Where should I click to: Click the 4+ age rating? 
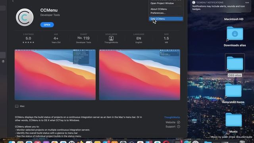[x=56, y=39]
